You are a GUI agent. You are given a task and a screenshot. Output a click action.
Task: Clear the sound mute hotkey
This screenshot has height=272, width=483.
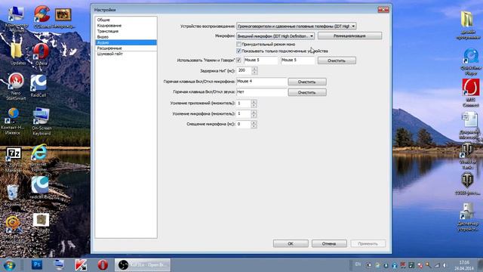pos(307,92)
